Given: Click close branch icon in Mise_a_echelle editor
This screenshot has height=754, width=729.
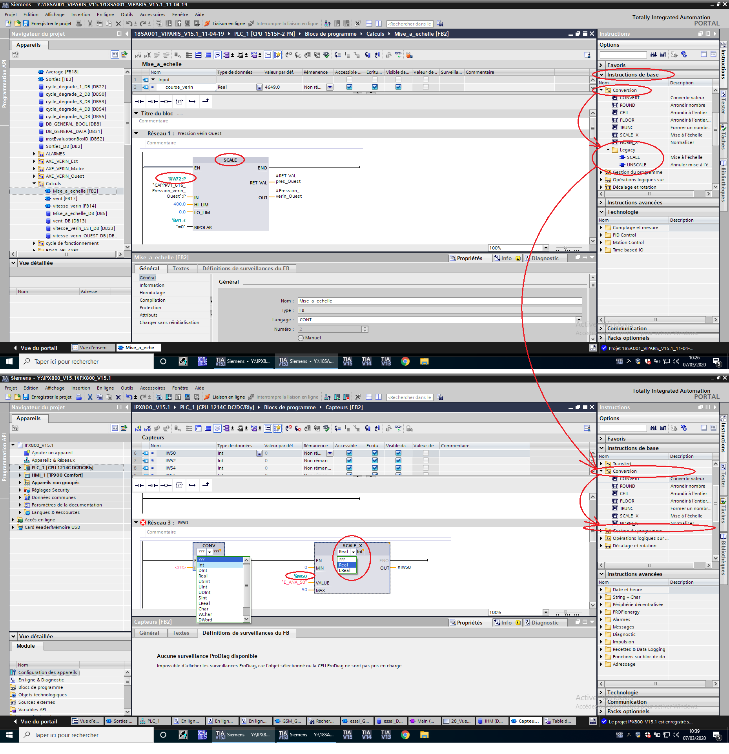Looking at the screenshot, I should tap(206, 102).
